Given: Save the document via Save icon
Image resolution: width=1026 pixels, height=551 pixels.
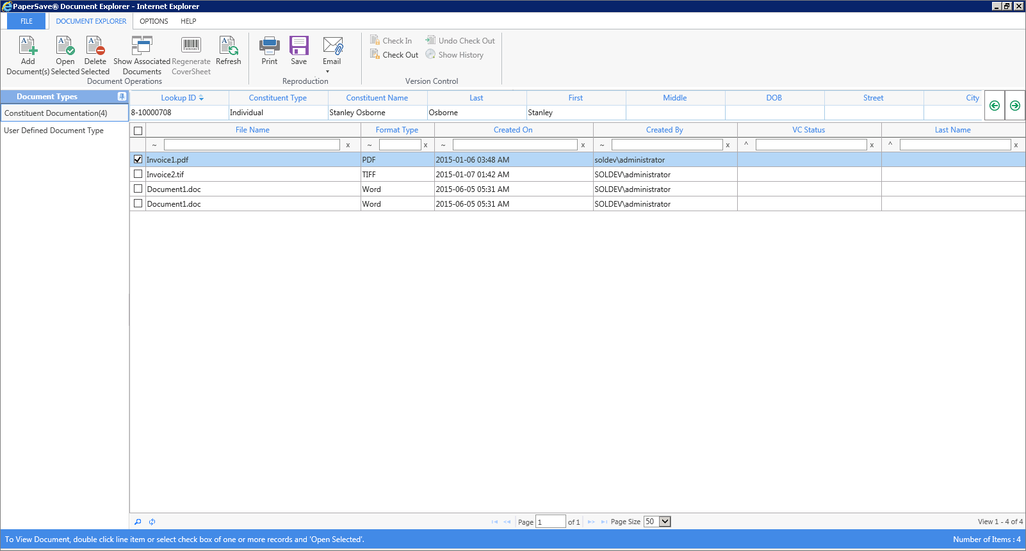Looking at the screenshot, I should pos(299,45).
